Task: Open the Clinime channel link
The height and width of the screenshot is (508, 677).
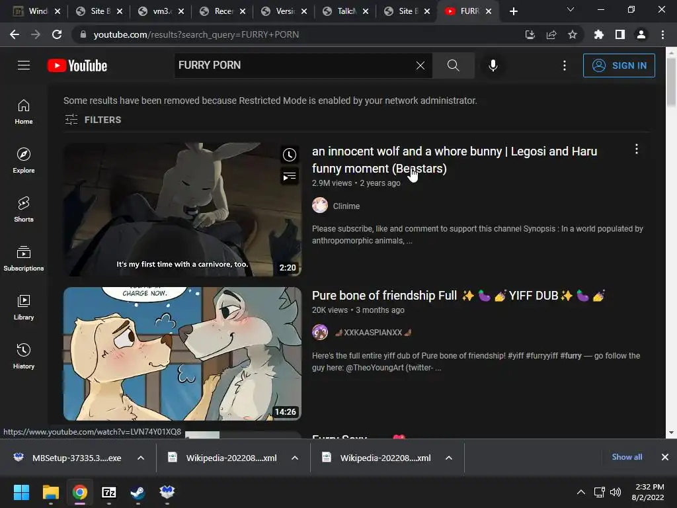Action: [x=346, y=206]
